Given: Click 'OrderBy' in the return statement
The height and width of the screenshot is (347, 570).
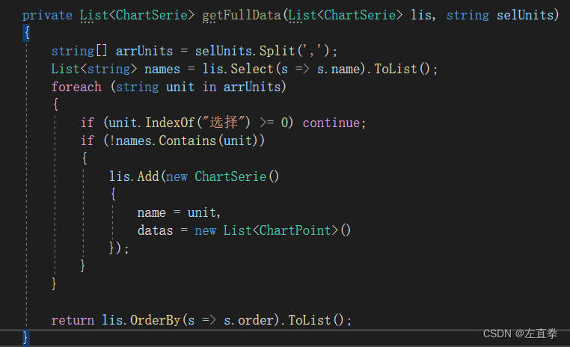Looking at the screenshot, I should pos(156,320).
